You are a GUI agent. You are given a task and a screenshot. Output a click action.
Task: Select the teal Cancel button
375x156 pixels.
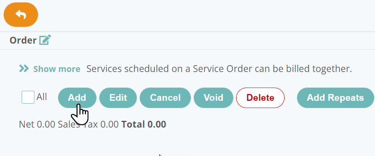coord(165,98)
